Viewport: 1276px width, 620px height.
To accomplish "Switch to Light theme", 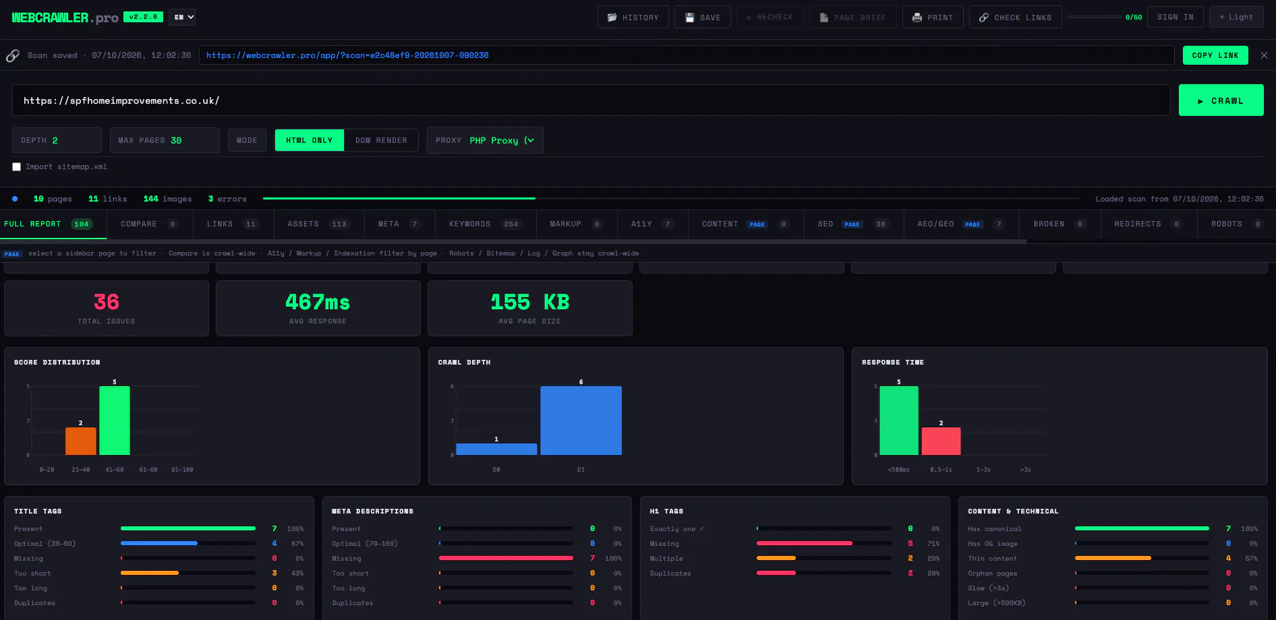I will coord(1236,18).
